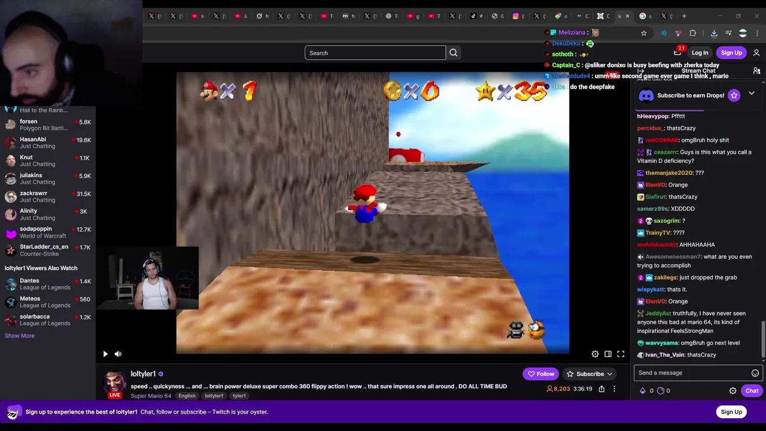Close the active Twitch browser tab
The image size is (766, 431).
[x=627, y=16]
